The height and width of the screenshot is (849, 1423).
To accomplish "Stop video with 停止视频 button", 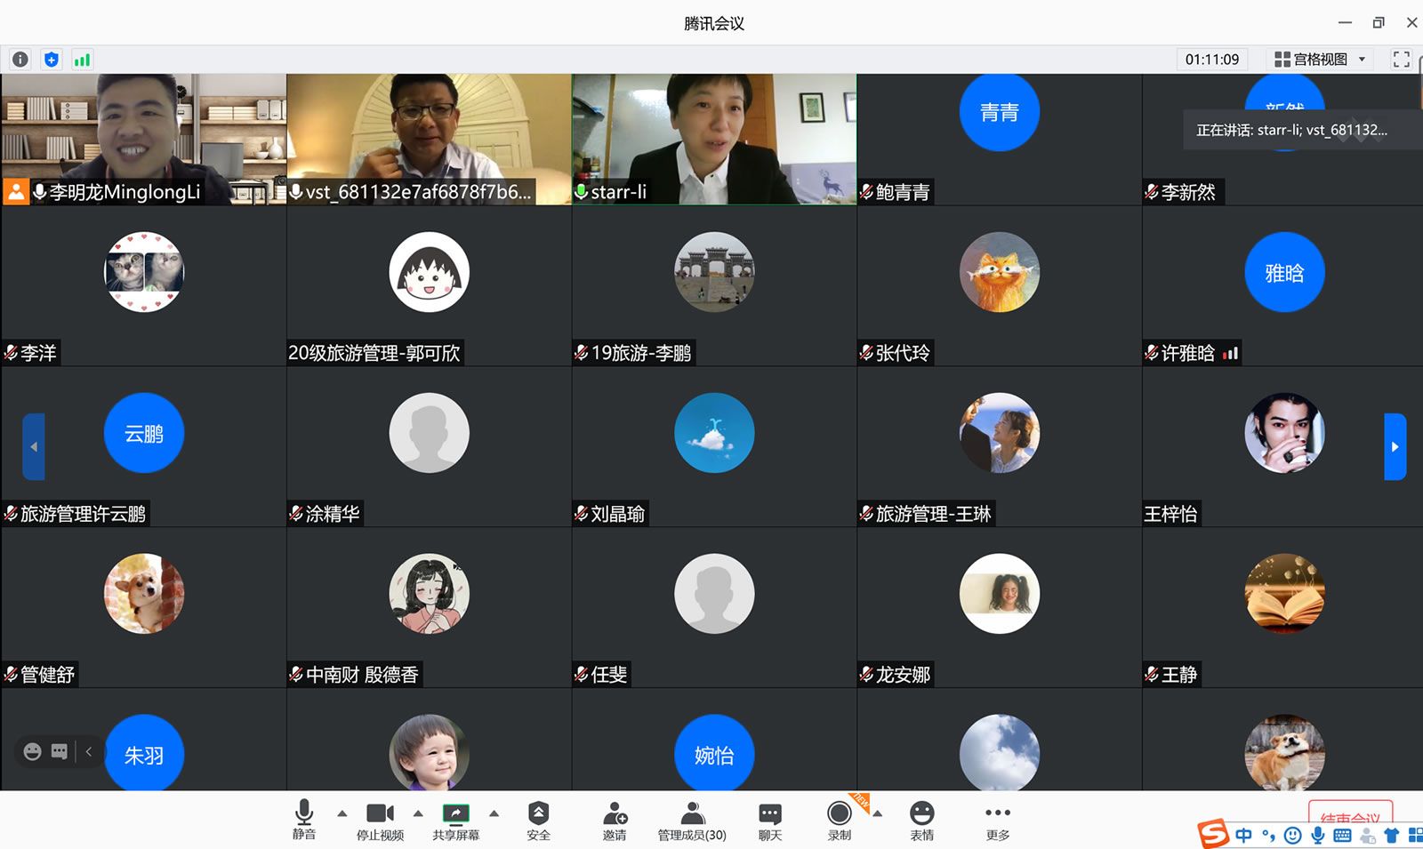I will [x=380, y=820].
